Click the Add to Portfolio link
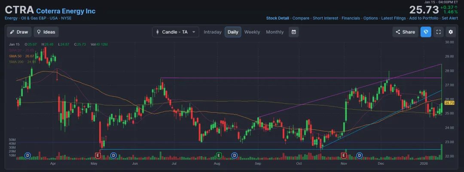Screen dimensions: 464x172 [x=424, y=18]
